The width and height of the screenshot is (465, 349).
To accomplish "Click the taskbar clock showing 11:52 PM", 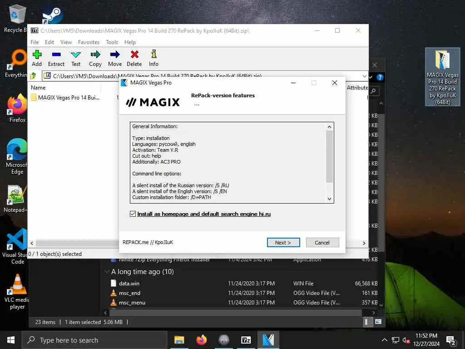I will [x=426, y=340].
